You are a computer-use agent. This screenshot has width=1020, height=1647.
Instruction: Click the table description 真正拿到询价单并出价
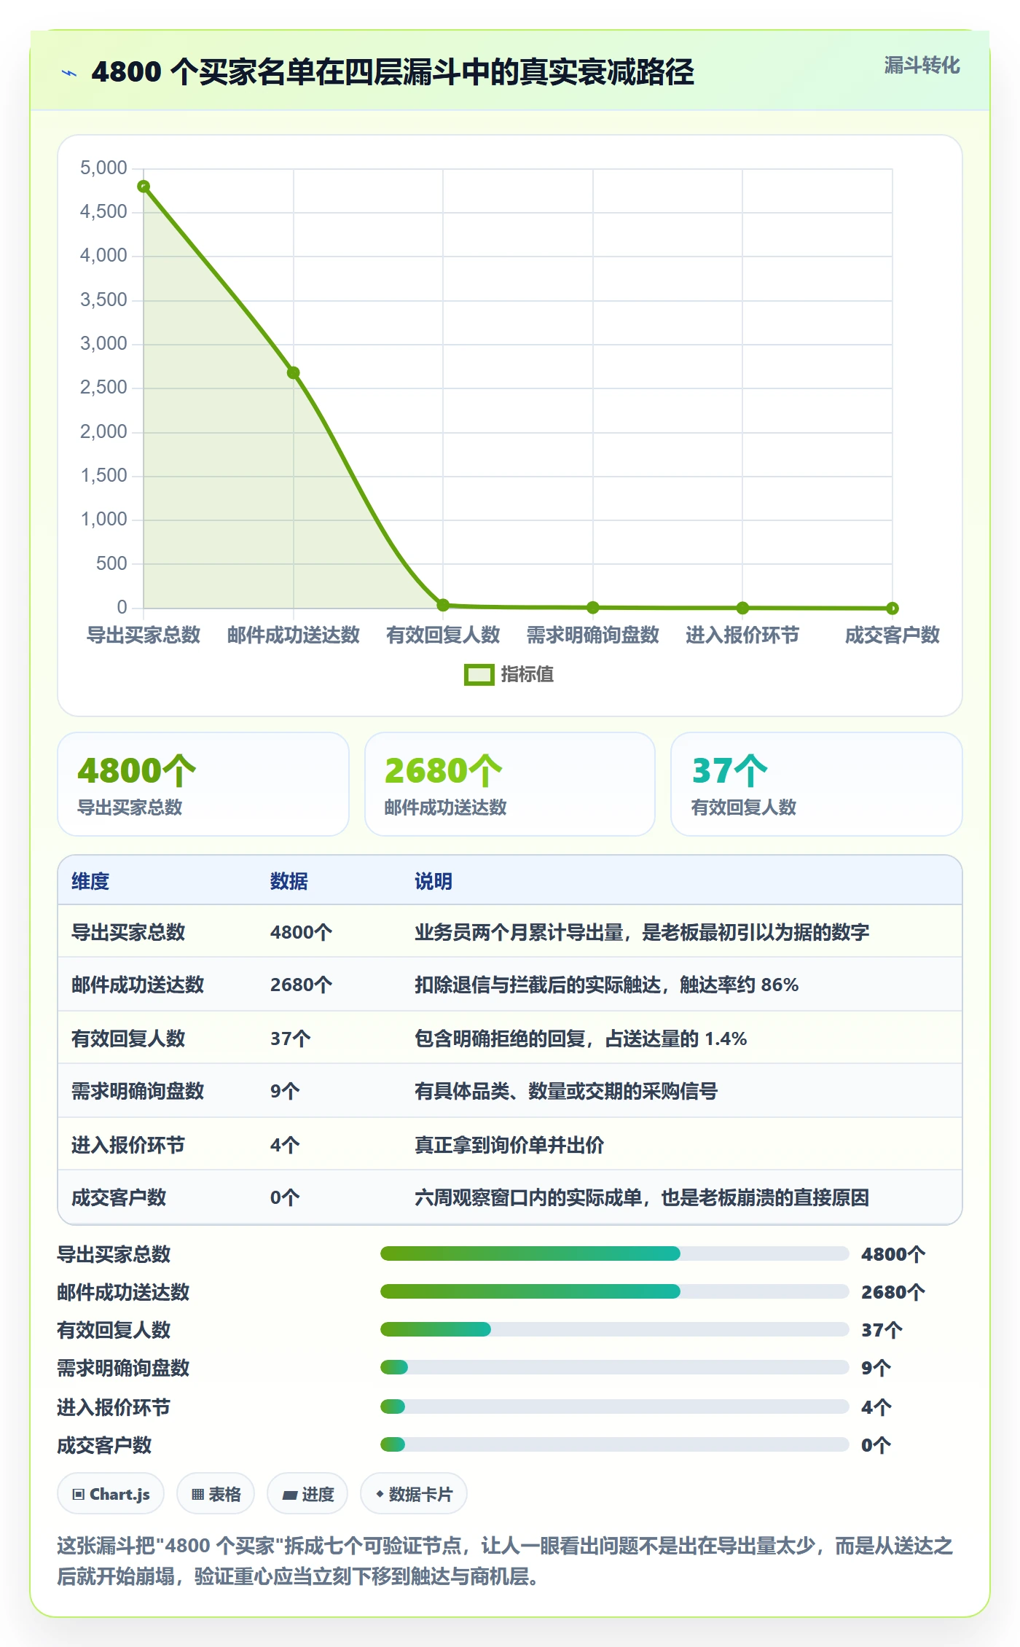pos(509,1145)
